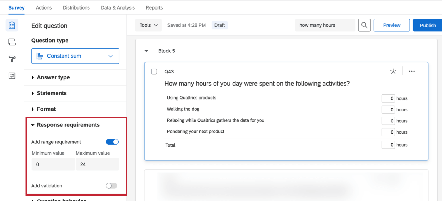
Task: Click the search magnifier icon
Action: point(364,25)
